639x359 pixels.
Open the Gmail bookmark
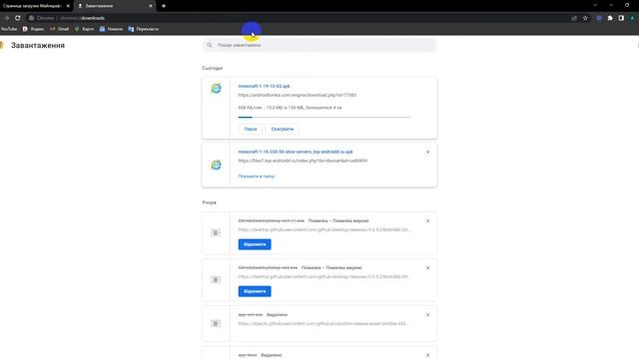point(60,29)
